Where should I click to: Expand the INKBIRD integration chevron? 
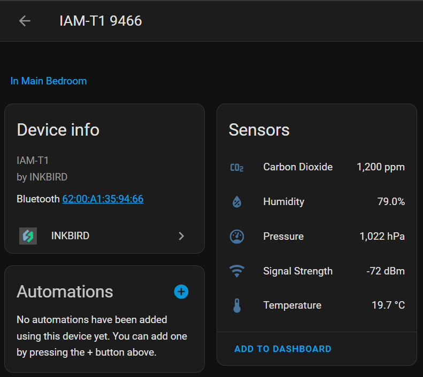(181, 236)
